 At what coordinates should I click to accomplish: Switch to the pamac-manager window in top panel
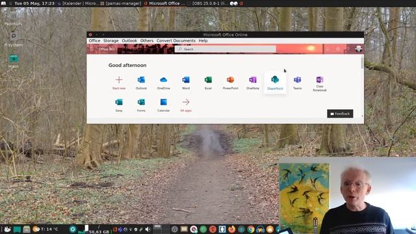[x=122, y=3]
